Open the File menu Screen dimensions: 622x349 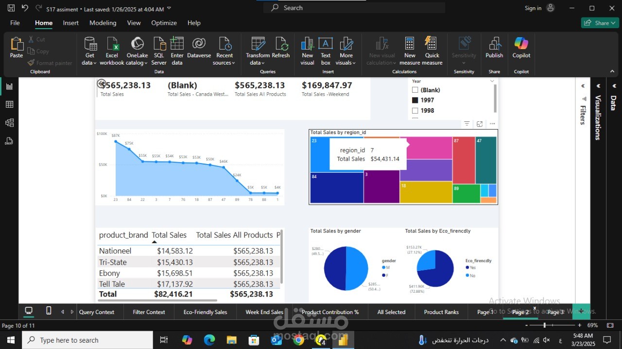point(15,23)
